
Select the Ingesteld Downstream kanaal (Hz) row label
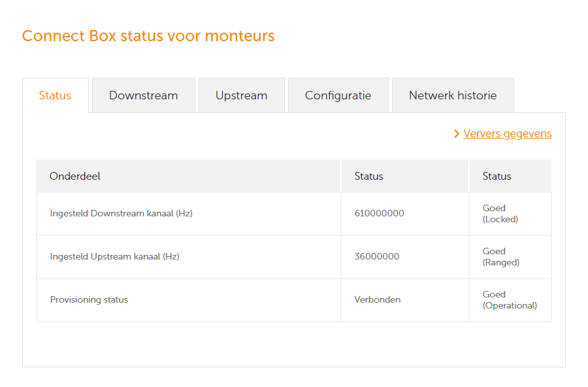(x=121, y=213)
